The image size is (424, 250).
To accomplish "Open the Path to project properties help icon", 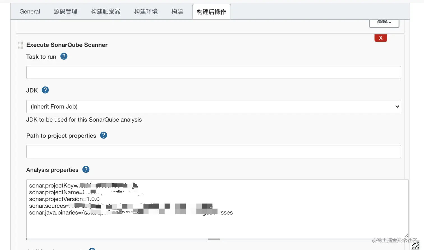I will [103, 135].
